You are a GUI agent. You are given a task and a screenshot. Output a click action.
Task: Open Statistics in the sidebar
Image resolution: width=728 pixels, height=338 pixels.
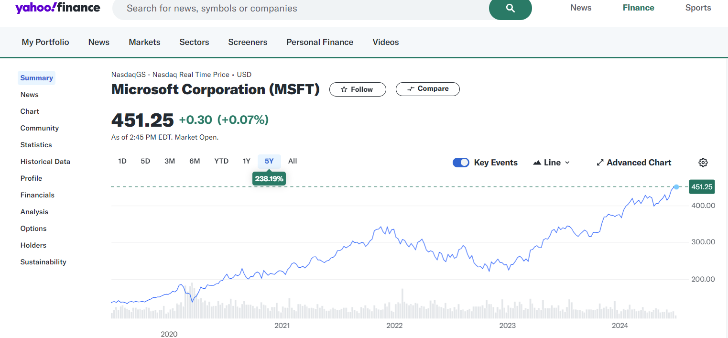(x=36, y=145)
